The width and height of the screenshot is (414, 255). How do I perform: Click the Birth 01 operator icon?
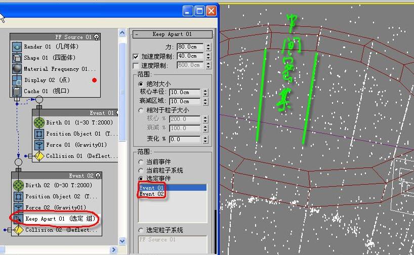39,122
